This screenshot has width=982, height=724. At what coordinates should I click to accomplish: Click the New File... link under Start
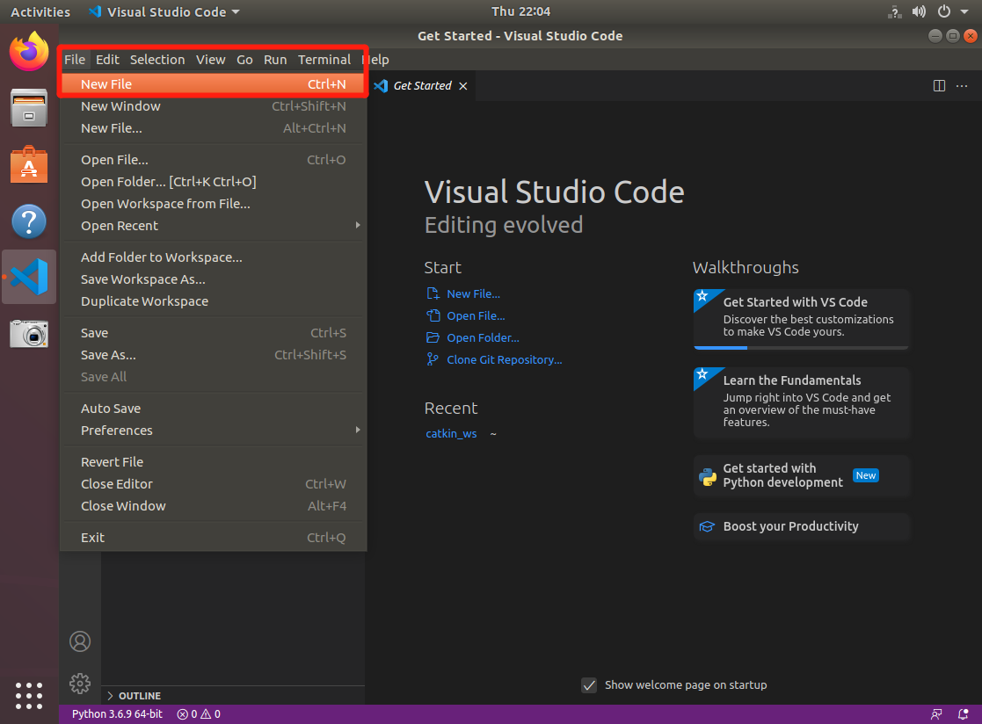[x=474, y=293]
